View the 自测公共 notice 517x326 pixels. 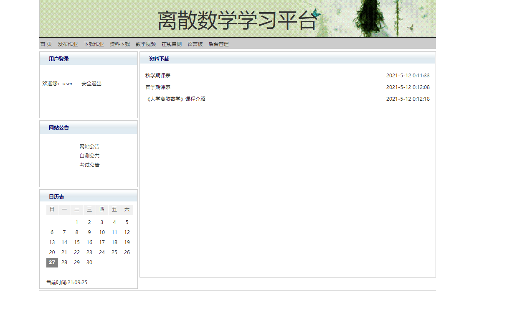[89, 155]
